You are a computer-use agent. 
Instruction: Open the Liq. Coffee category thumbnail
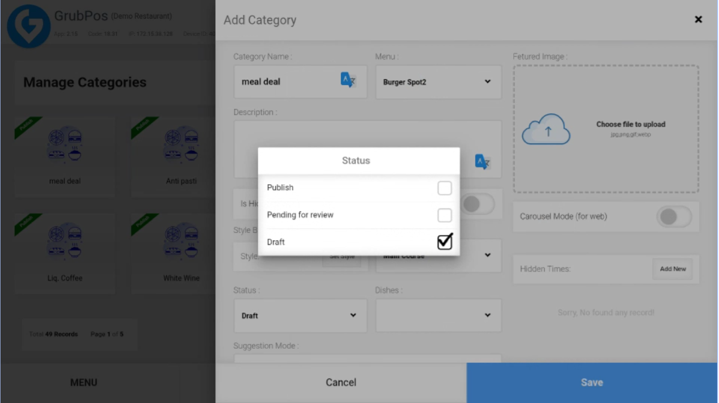65,253
